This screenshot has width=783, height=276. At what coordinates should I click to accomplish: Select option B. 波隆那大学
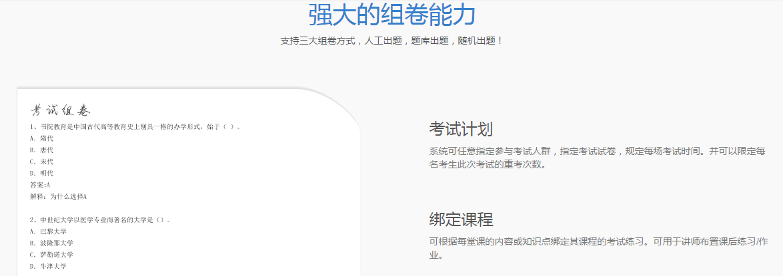point(51,243)
